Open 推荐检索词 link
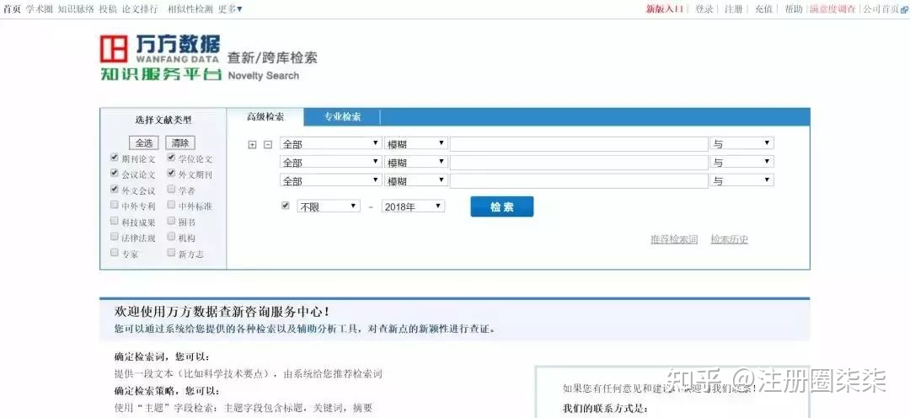The height and width of the screenshot is (418, 910). [x=674, y=239]
